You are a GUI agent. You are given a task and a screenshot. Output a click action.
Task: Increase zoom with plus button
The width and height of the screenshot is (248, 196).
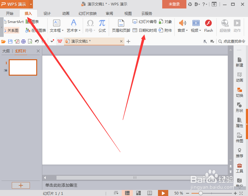coord(235,193)
